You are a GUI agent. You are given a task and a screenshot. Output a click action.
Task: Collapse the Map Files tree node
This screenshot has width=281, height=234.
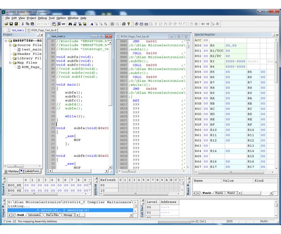click(x=9, y=62)
